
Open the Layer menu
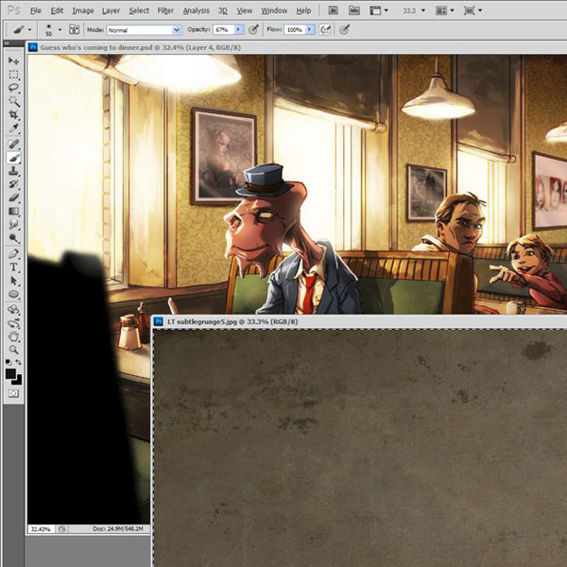pyautogui.click(x=111, y=10)
